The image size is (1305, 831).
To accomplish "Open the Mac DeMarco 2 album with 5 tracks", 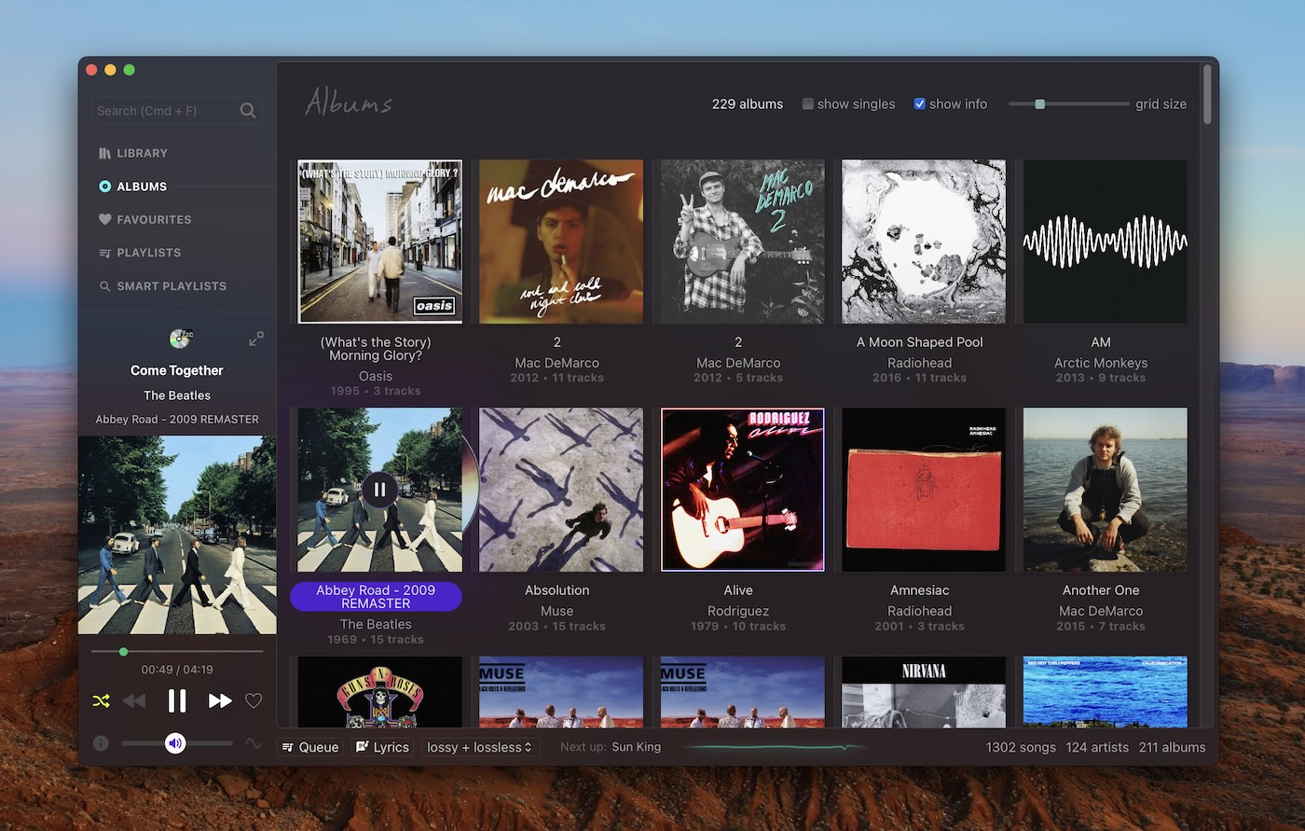I will click(742, 242).
